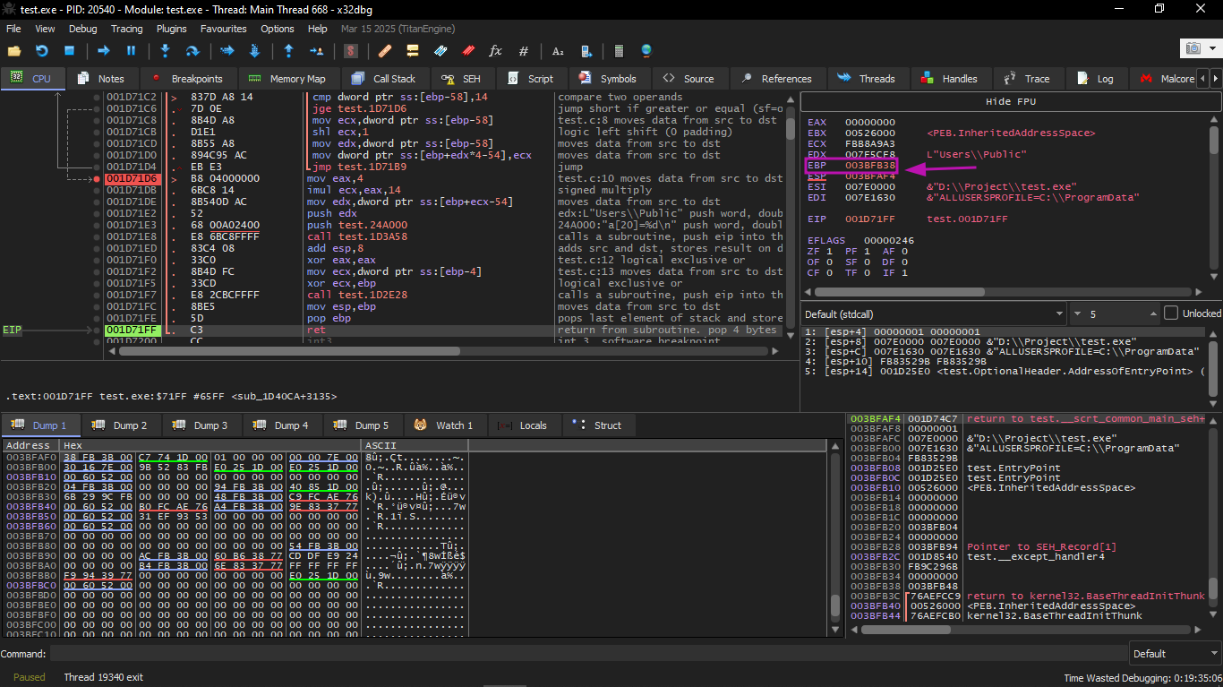Screen dimensions: 1223x687
Task: Click the Step Over toolbar icon
Action: 192,51
